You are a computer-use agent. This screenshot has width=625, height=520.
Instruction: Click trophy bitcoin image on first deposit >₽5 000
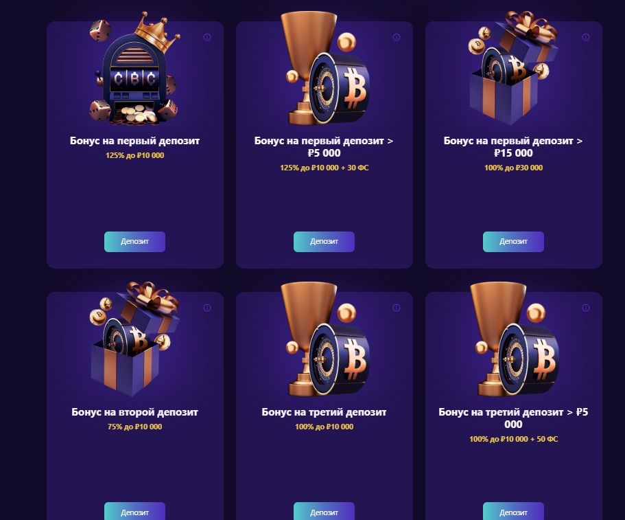(x=324, y=68)
